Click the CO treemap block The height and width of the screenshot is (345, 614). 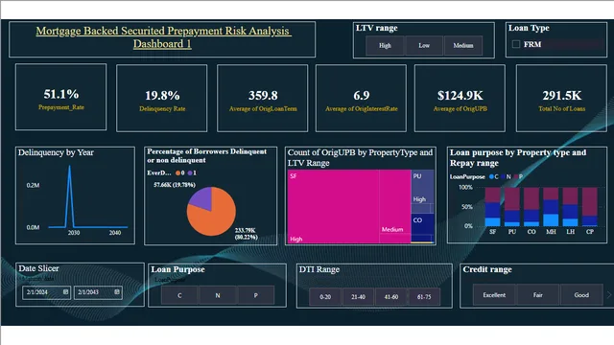point(422,223)
